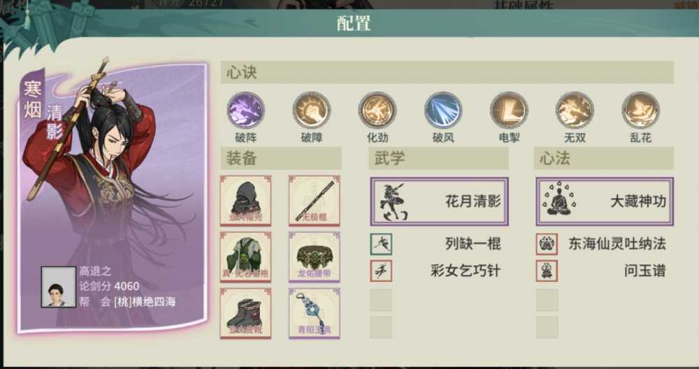The image size is (699, 369).
Task: Open the green robe armor slot
Action: (245, 256)
